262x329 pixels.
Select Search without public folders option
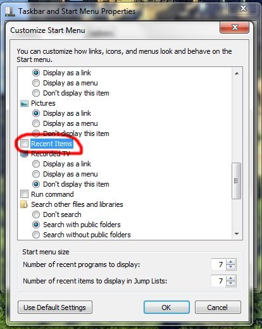pyautogui.click(x=36, y=235)
